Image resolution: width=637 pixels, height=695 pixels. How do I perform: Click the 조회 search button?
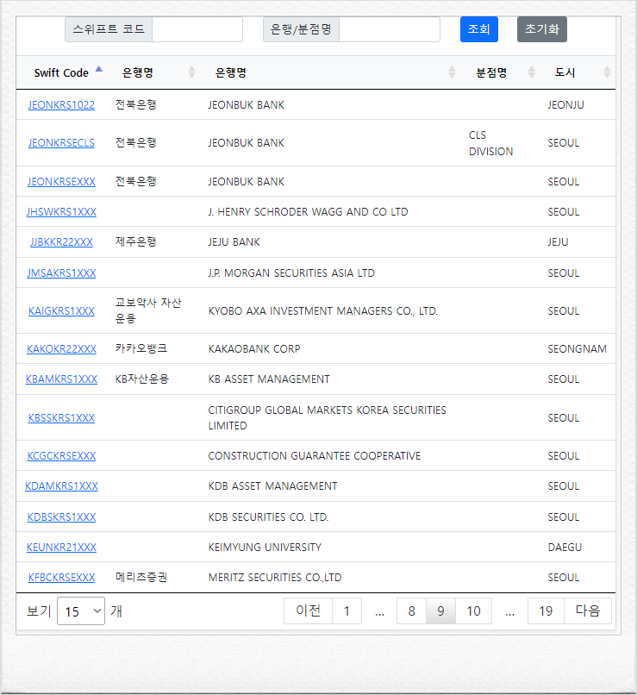point(479,29)
